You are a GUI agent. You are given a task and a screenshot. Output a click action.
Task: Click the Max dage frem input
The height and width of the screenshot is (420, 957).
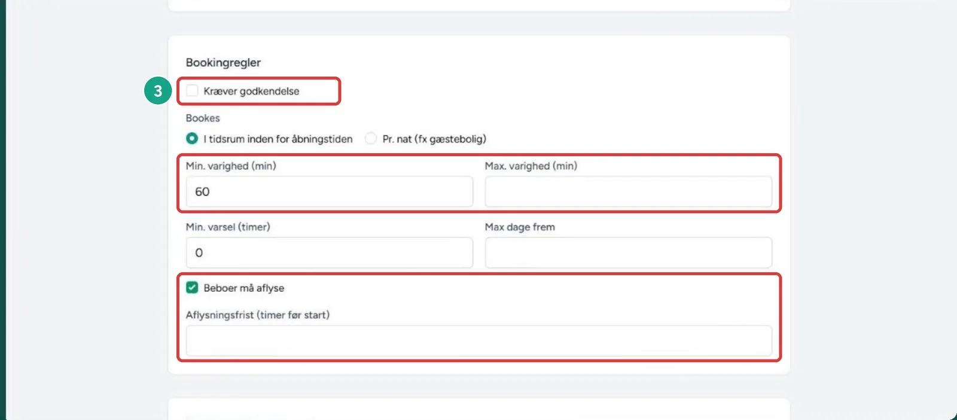[629, 252]
